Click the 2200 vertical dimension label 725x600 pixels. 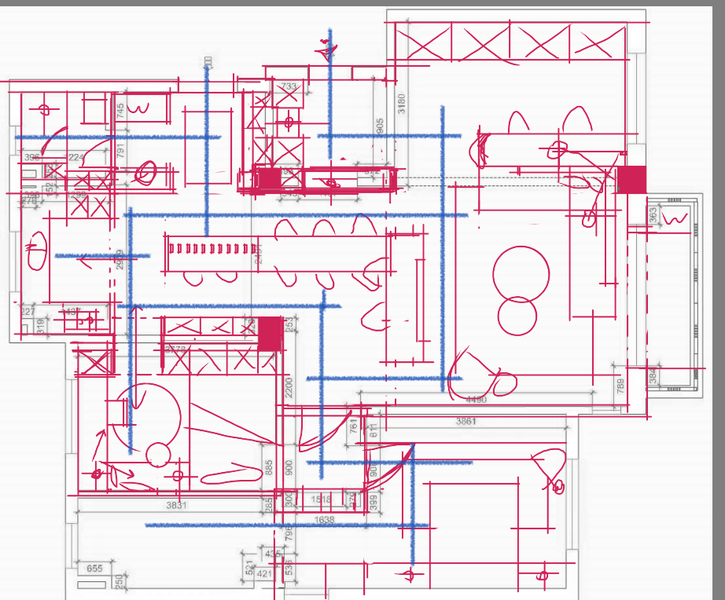pos(289,388)
